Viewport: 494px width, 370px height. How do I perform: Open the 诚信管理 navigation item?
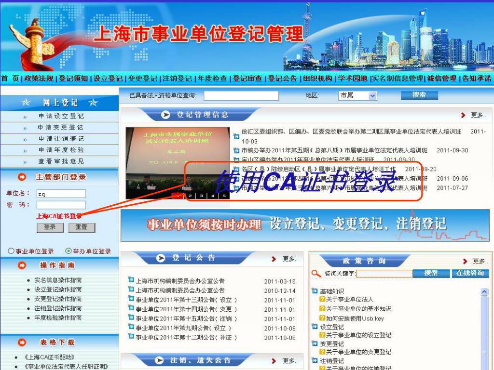coord(442,79)
